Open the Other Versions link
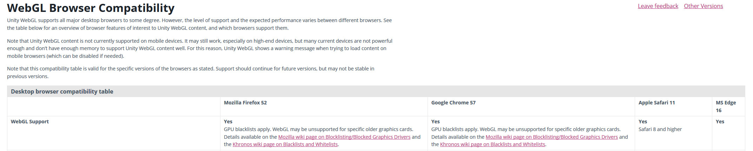753x151 pixels. 703,6
